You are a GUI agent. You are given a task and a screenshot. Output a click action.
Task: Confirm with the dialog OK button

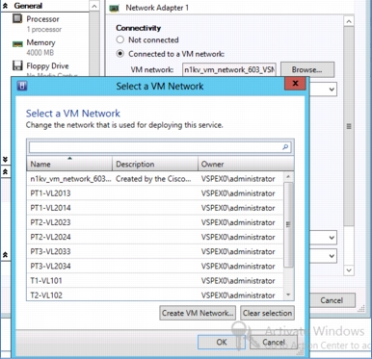click(x=222, y=342)
